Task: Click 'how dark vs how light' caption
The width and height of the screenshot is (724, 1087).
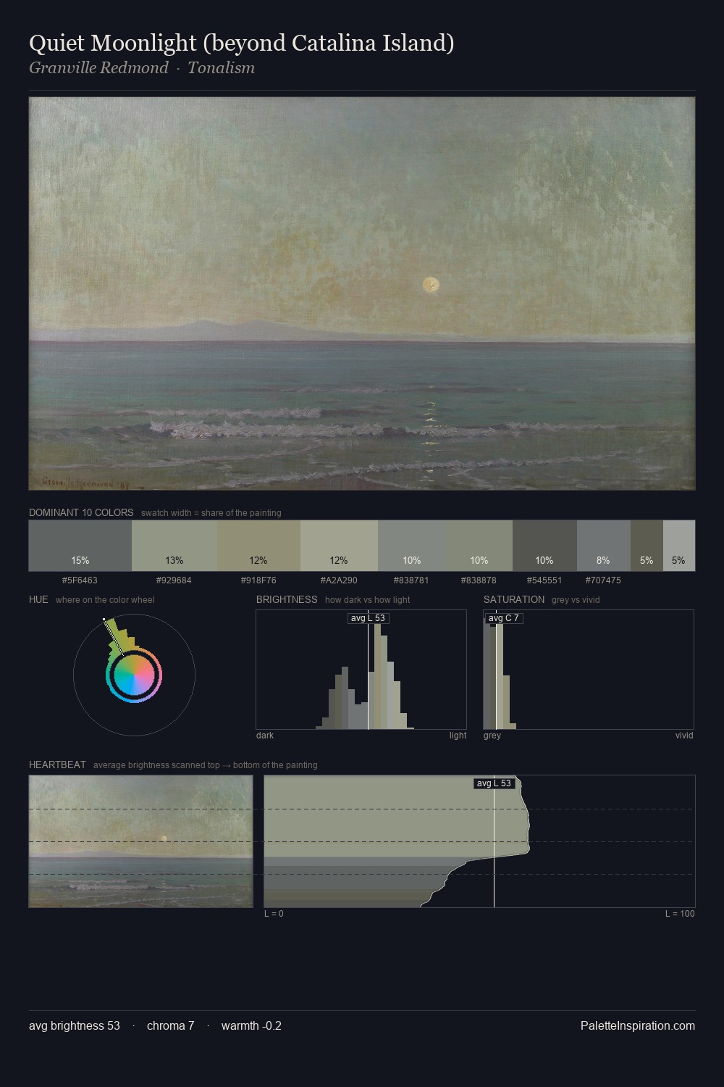Action: (368, 600)
